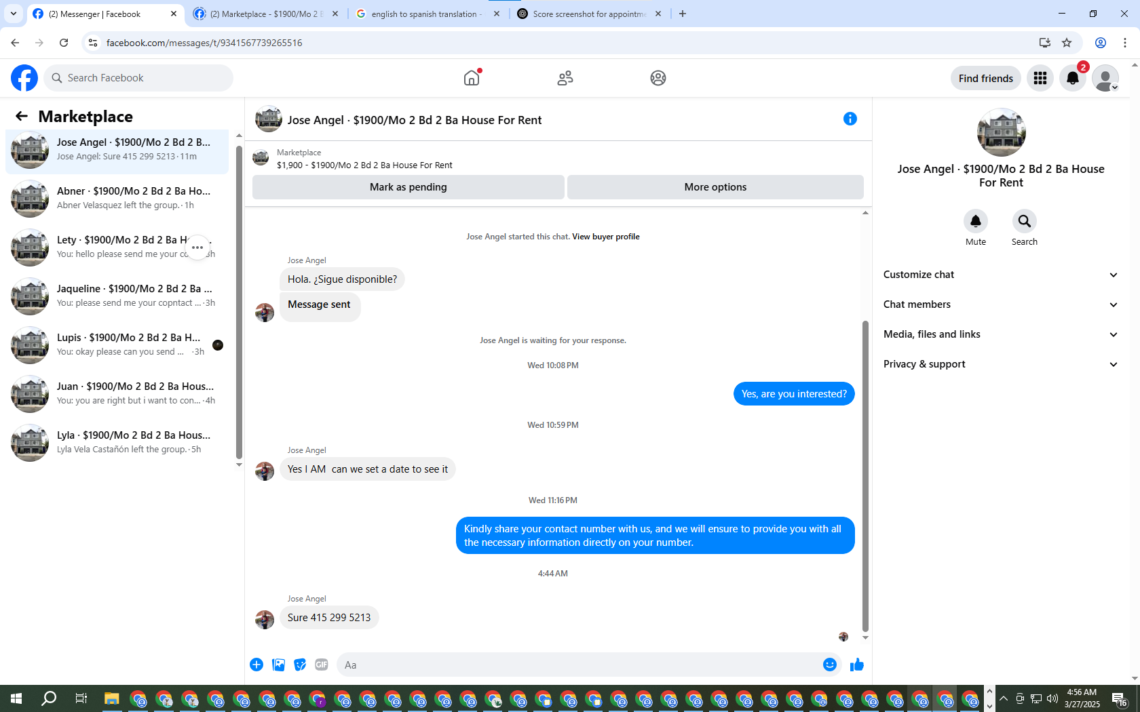Open Task View on the taskbar
Screen dimensions: 1140x712
tap(81, 698)
